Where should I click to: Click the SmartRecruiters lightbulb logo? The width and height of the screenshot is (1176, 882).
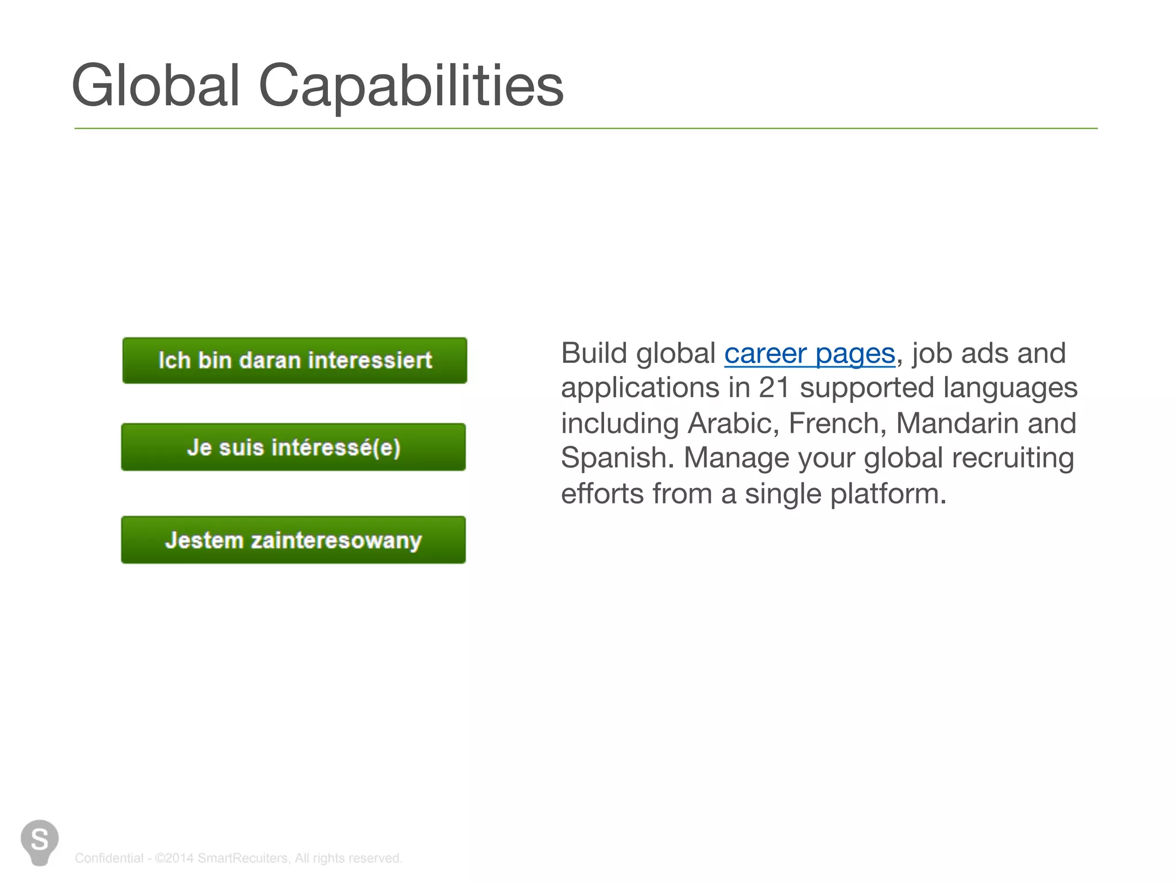tap(40, 842)
